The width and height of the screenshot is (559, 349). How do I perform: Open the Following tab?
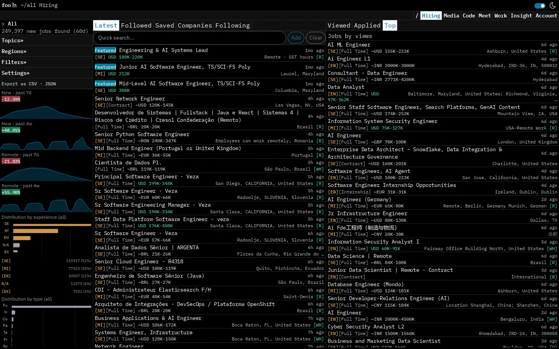click(x=233, y=26)
